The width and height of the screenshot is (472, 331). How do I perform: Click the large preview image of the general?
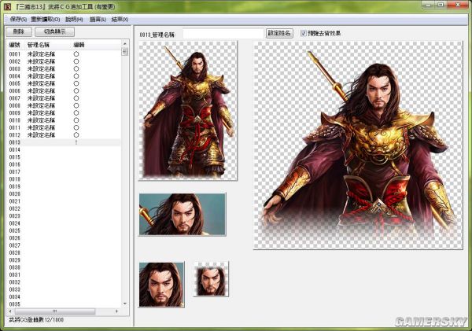pyautogui.click(x=358, y=145)
